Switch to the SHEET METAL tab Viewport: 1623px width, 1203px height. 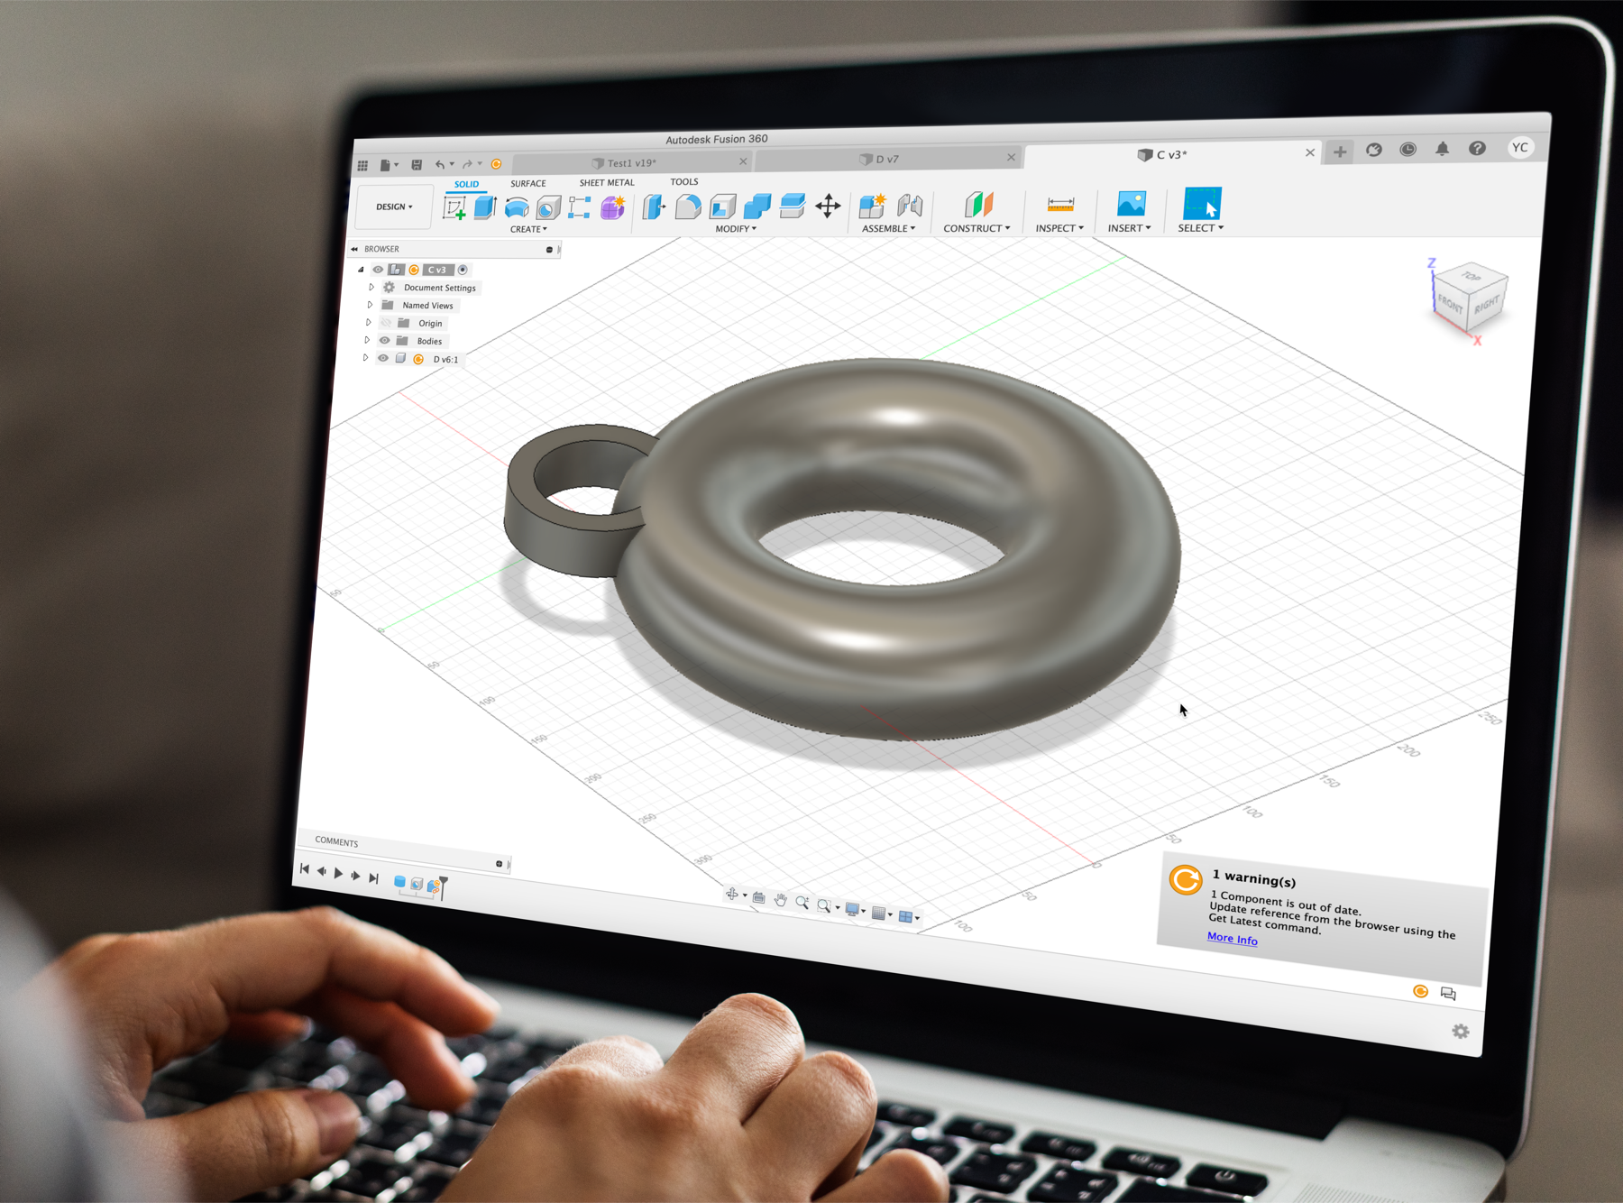coord(607,182)
